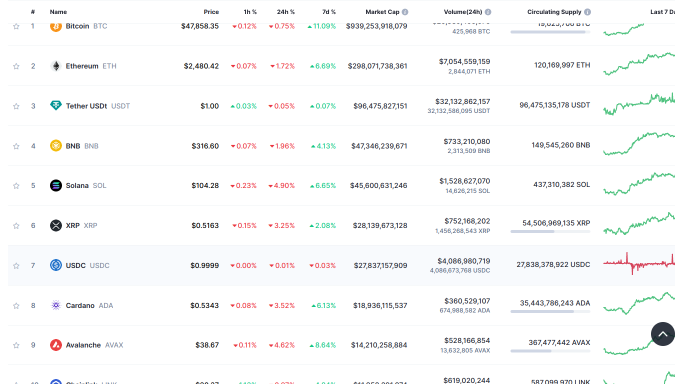Click the Avalanche logo icon
The image size is (683, 384).
[56, 345]
